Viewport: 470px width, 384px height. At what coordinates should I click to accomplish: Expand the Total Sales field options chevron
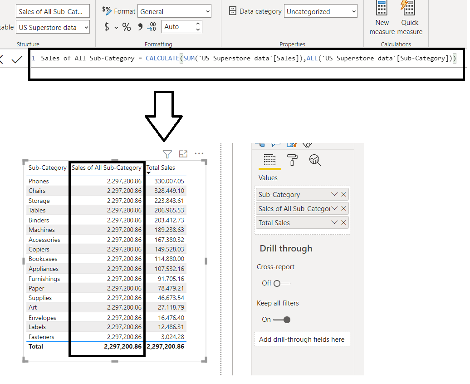click(x=334, y=222)
